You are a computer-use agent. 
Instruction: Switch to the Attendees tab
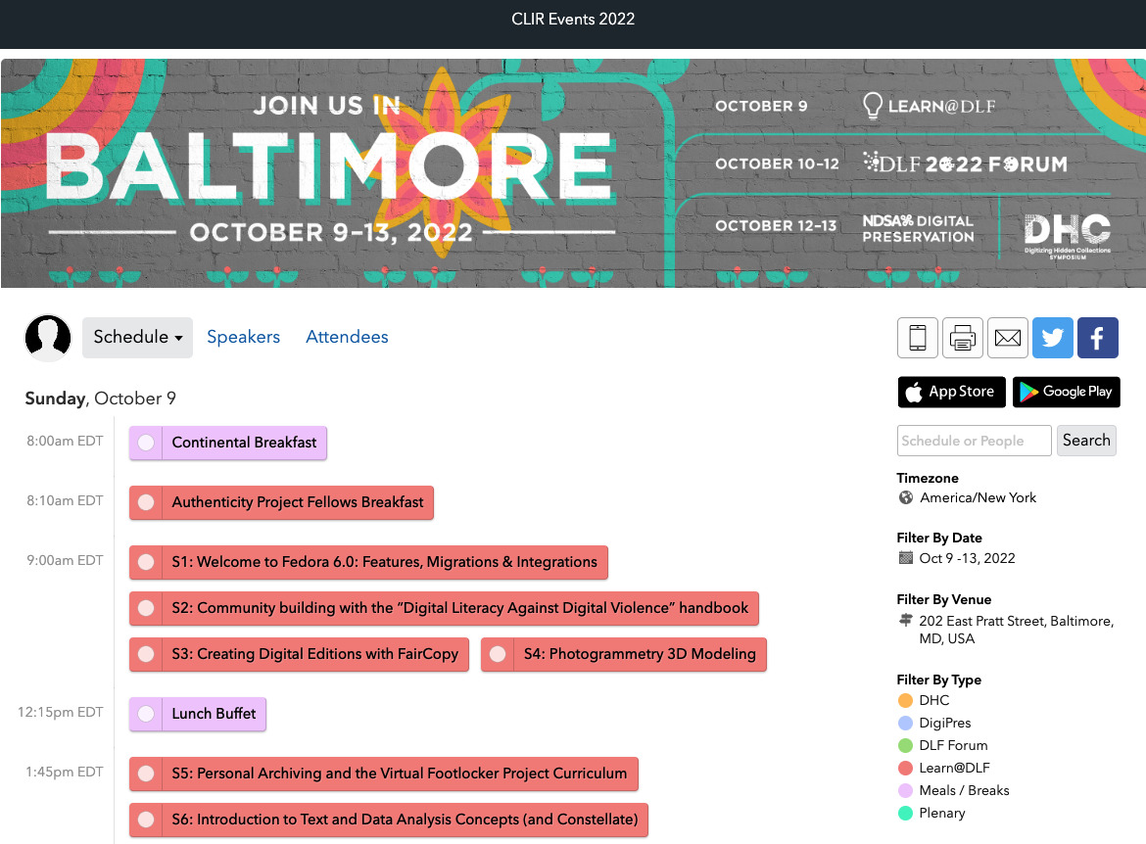pyautogui.click(x=346, y=337)
